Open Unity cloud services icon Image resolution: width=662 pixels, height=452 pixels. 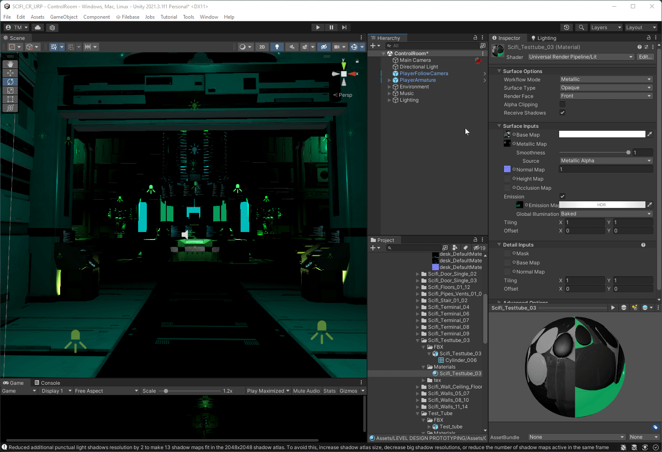point(38,27)
